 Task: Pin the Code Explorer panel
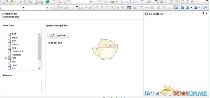[x=203, y=13]
